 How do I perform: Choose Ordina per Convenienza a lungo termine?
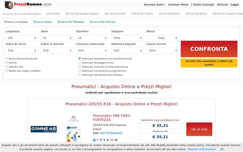pos(80,71)
